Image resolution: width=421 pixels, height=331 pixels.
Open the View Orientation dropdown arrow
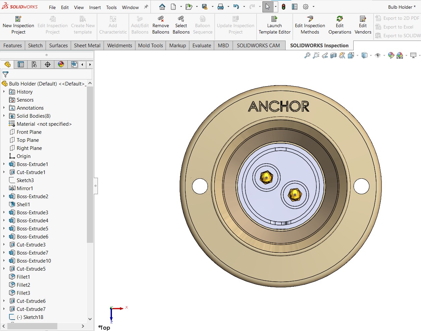[357, 55]
